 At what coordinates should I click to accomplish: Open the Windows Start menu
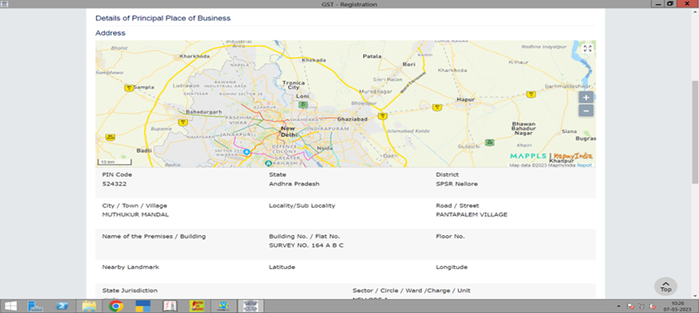(10, 306)
